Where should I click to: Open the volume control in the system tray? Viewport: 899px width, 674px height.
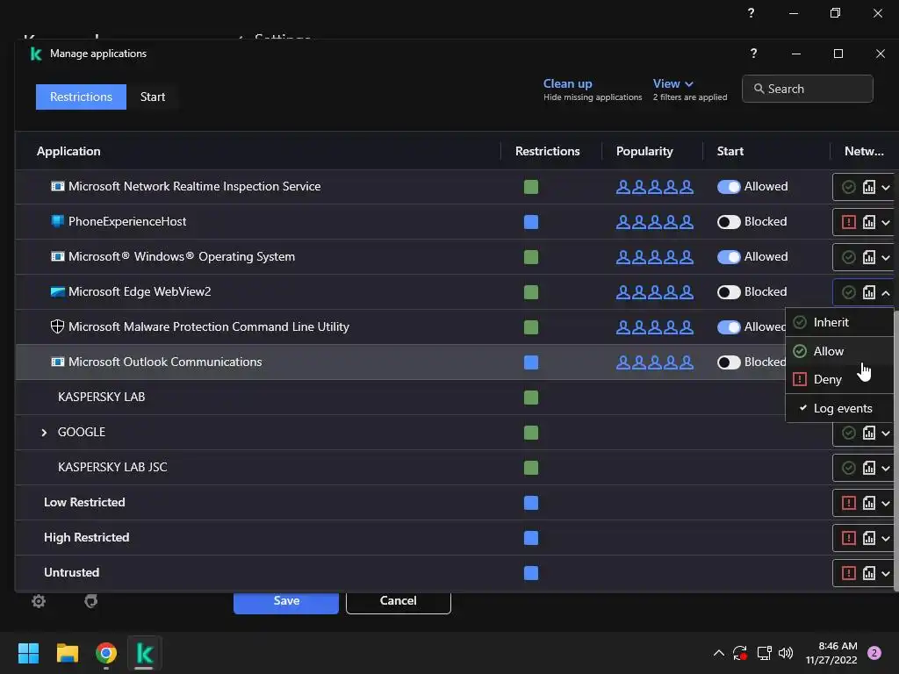tap(786, 653)
